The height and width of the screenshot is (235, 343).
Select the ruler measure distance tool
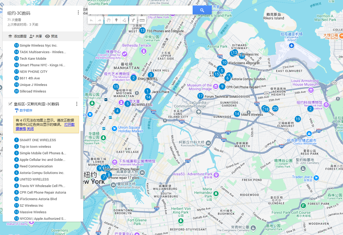click(142, 20)
